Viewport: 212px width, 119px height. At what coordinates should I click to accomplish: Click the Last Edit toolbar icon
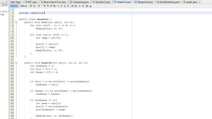[31, 6]
